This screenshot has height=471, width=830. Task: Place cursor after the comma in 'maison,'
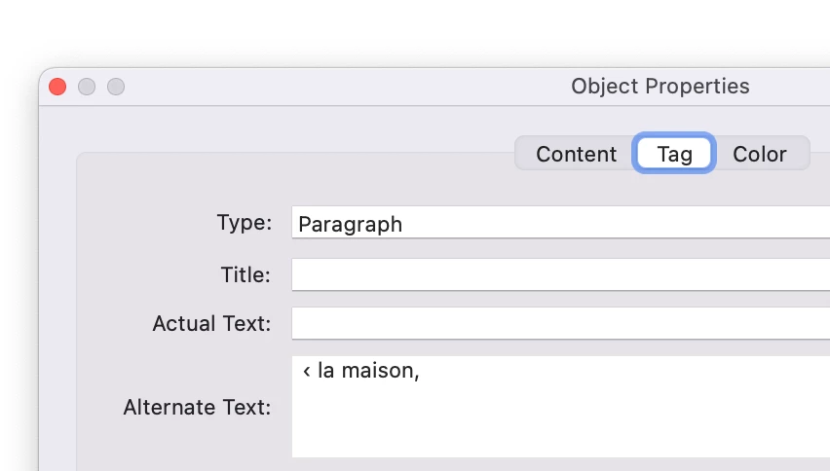point(421,372)
